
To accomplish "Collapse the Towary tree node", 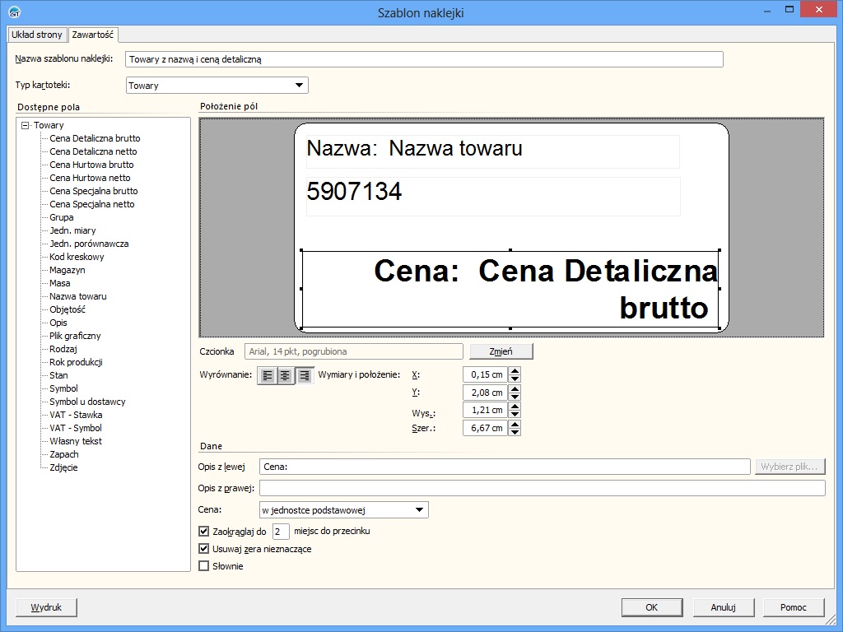I will (26, 126).
